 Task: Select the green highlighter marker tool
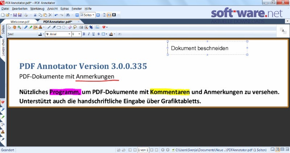point(31,28)
